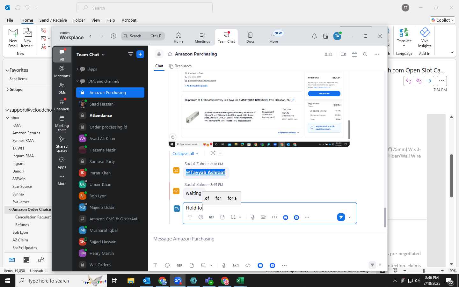Open the Saad Hassan chat
The image size is (459, 287).
click(110, 104)
